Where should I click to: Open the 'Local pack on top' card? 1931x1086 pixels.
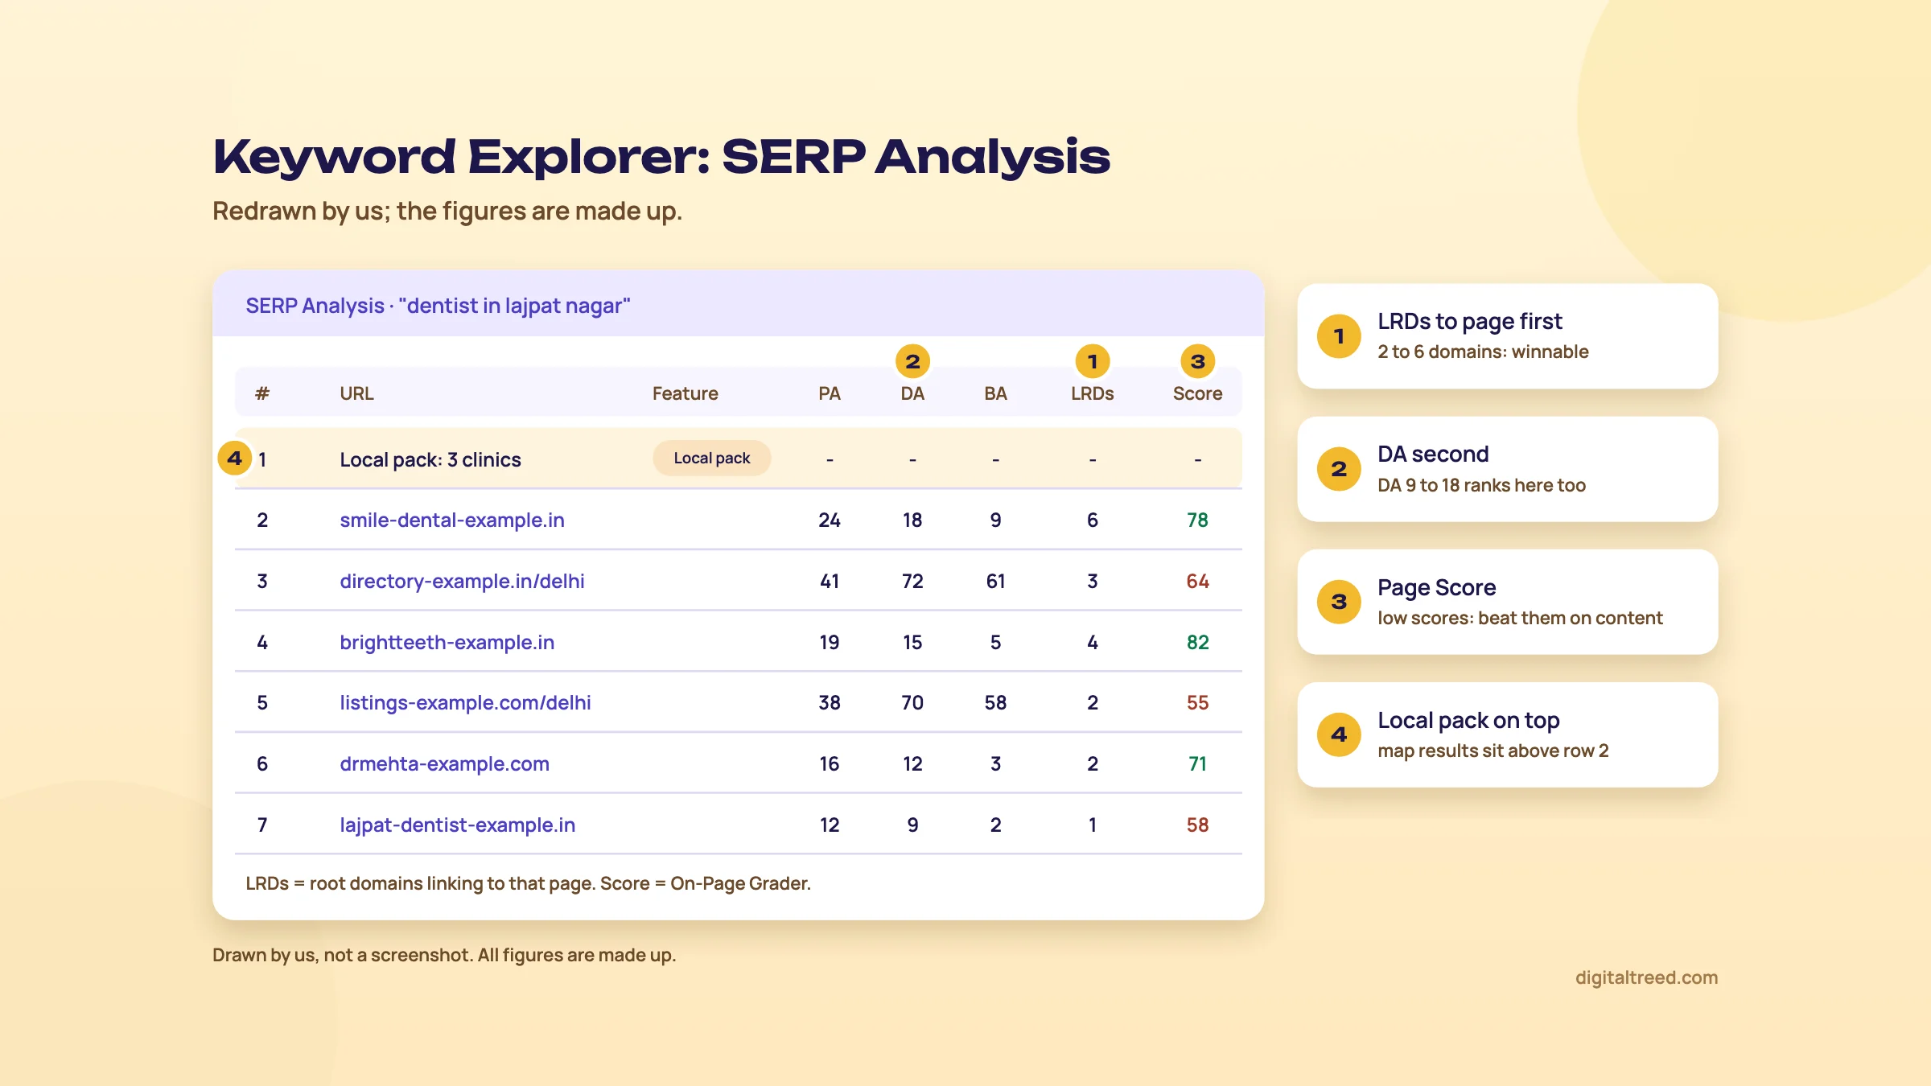point(1507,734)
